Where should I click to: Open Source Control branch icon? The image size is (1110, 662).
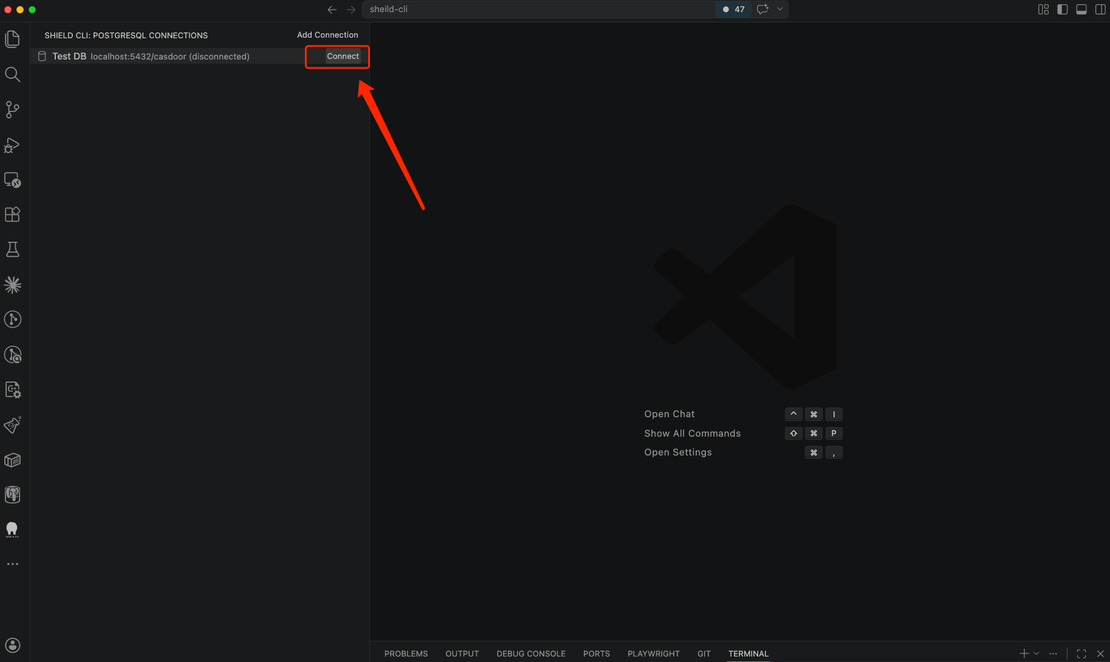click(x=12, y=109)
